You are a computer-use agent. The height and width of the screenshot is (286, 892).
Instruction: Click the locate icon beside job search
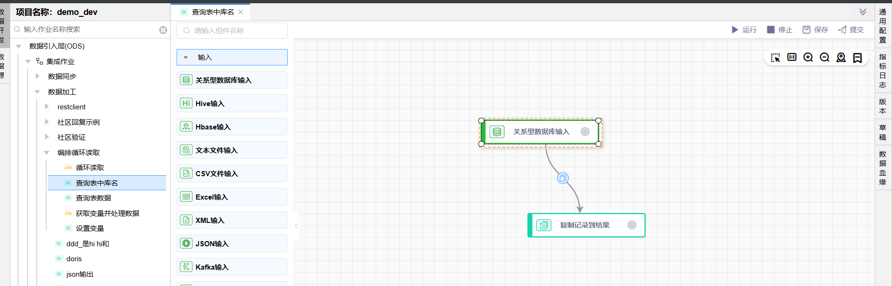163,30
